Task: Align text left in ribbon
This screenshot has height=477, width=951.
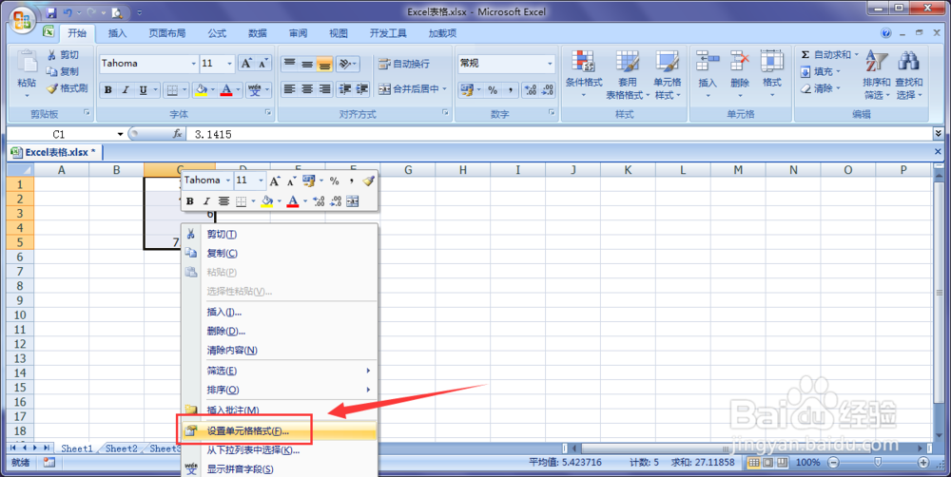Action: 289,89
